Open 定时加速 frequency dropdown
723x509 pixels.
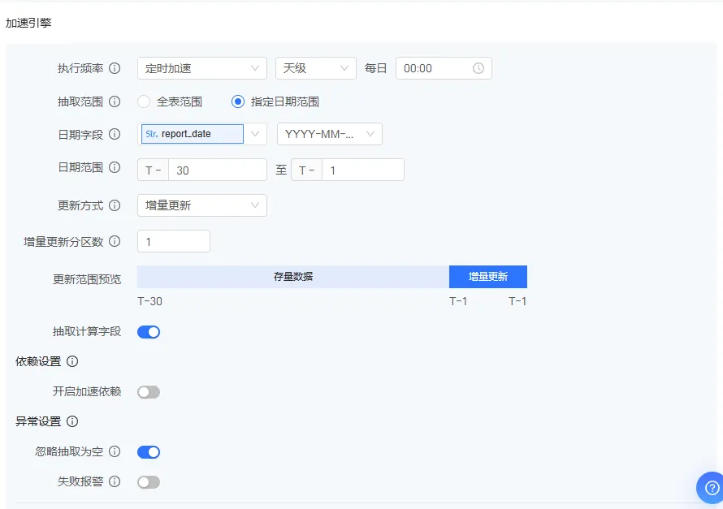202,68
